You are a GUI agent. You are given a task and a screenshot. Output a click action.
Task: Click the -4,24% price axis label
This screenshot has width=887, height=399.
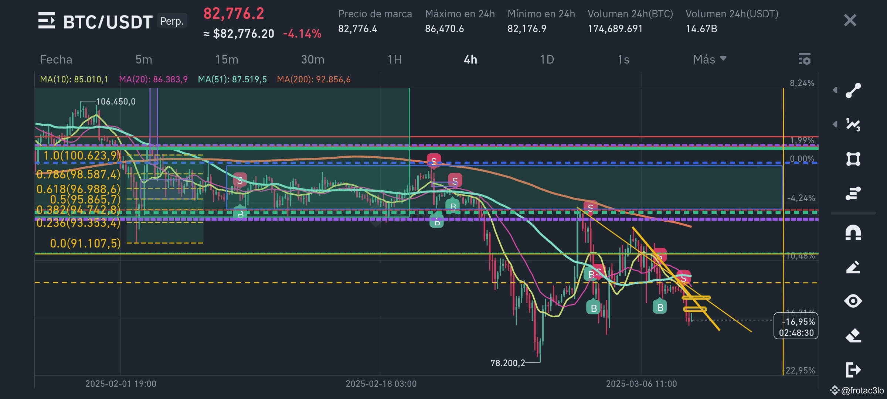[x=801, y=198]
